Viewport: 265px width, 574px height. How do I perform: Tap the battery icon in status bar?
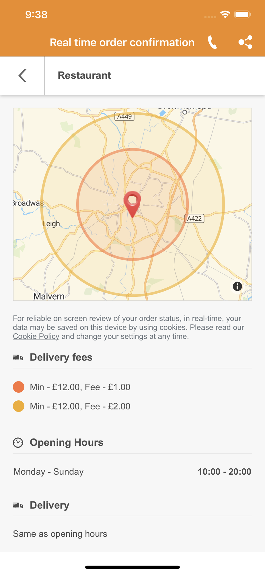[243, 14]
